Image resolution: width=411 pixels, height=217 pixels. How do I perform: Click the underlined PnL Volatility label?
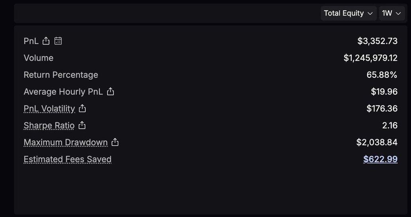point(49,109)
